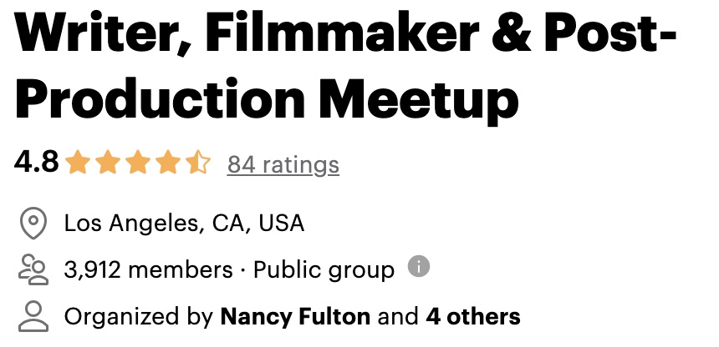719x347 pixels.
Task: Click the location pin icon
Action: coord(33,223)
